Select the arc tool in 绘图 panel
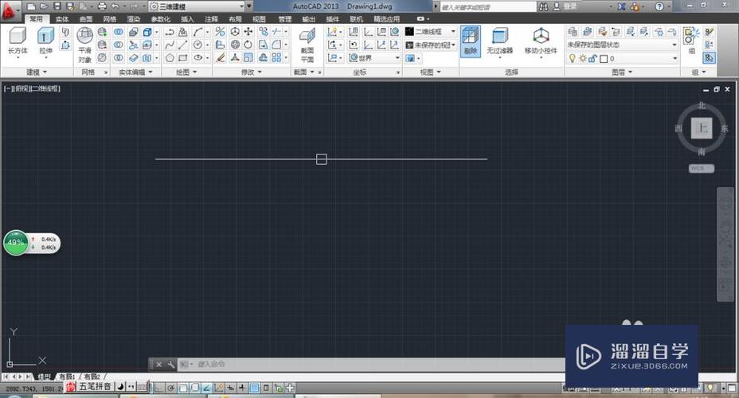 pos(197,32)
